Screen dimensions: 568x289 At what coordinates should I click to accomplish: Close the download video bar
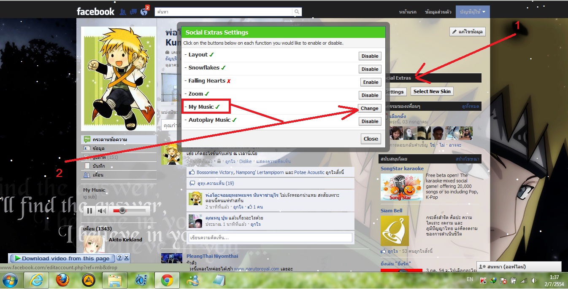coord(126,258)
